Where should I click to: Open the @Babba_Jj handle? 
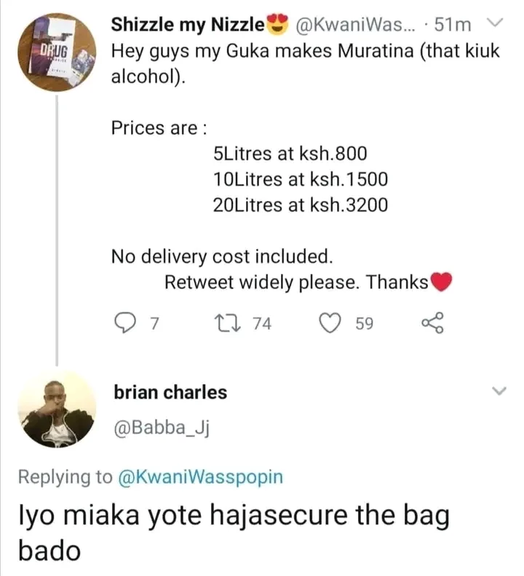coord(162,427)
